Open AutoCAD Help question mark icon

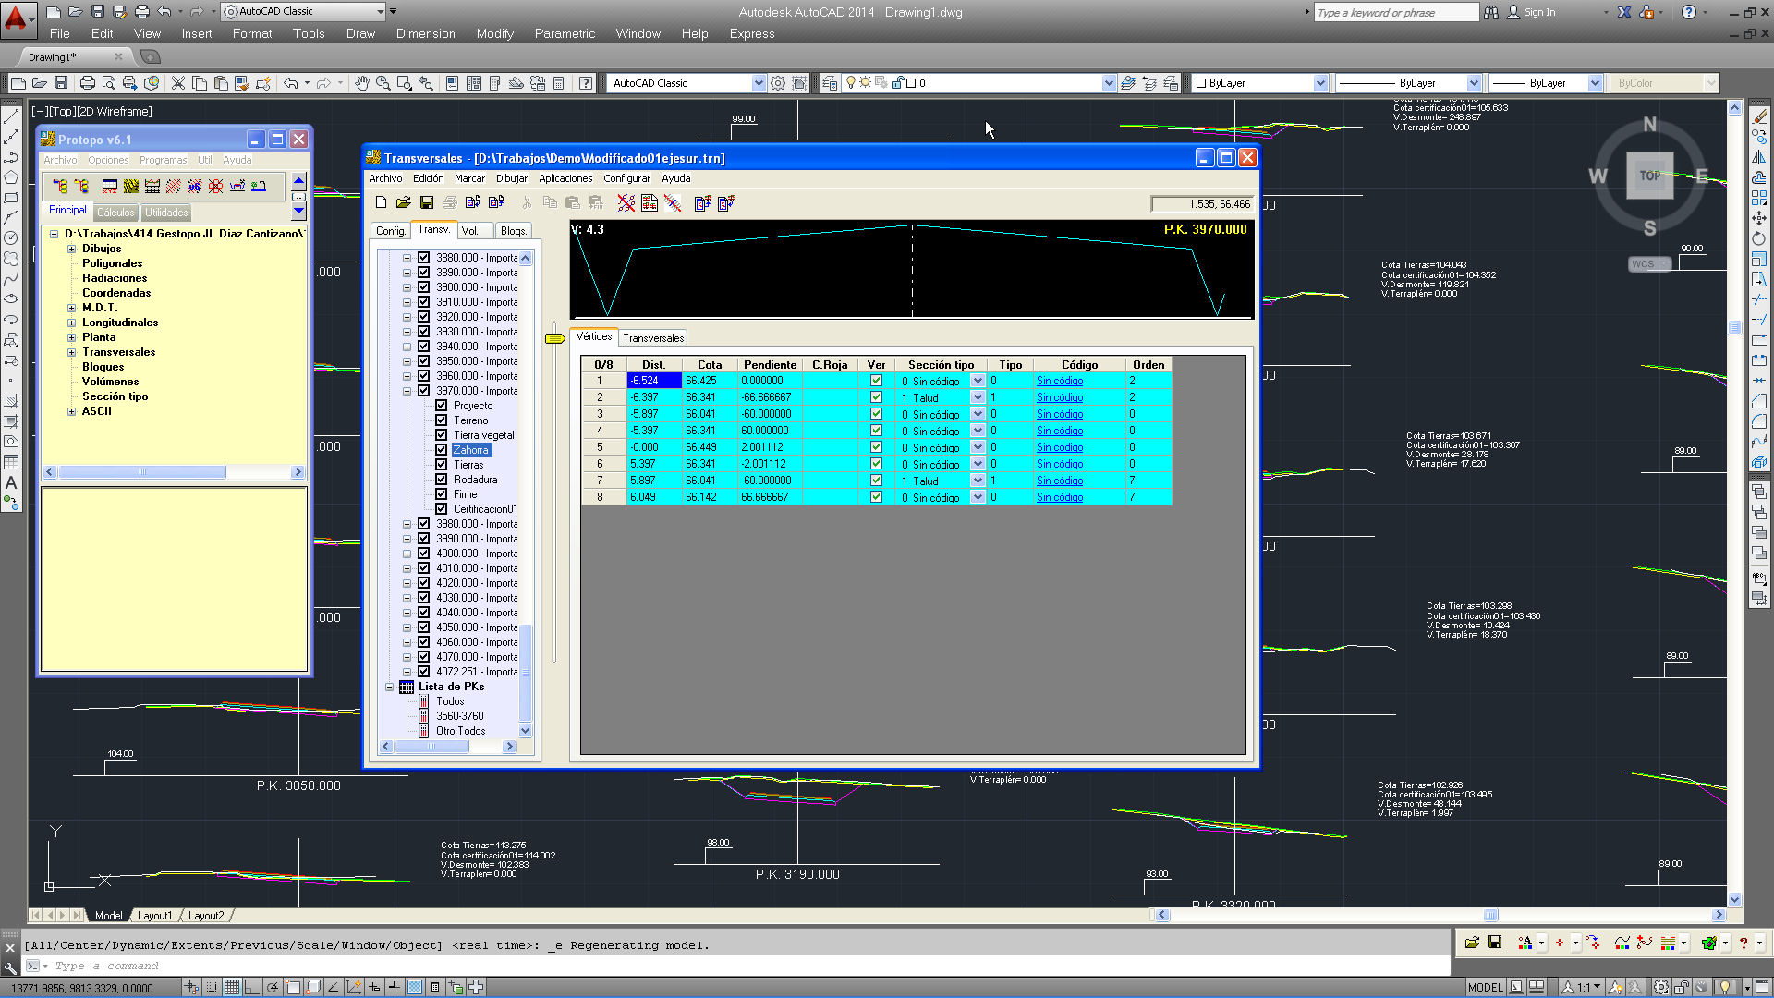click(586, 83)
